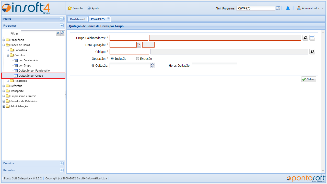Select the Exclusão radio button
Viewport: 327px width, 184px height.
[137, 59]
